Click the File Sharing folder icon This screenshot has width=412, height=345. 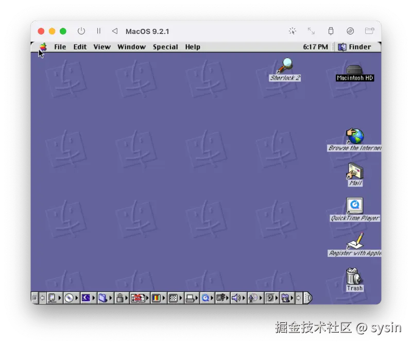(102, 298)
